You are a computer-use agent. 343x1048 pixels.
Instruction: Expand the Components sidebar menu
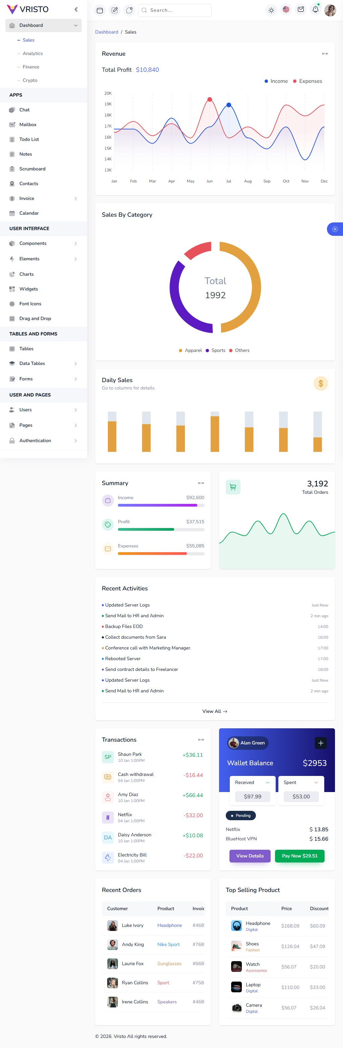click(44, 243)
